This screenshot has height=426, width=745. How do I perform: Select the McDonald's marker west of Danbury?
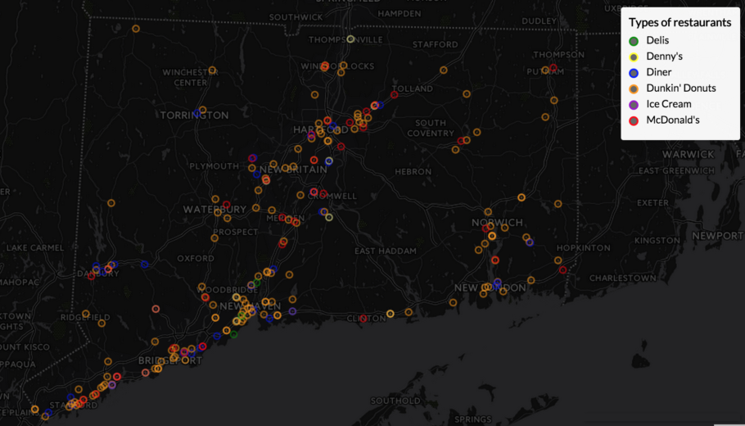[x=91, y=276]
